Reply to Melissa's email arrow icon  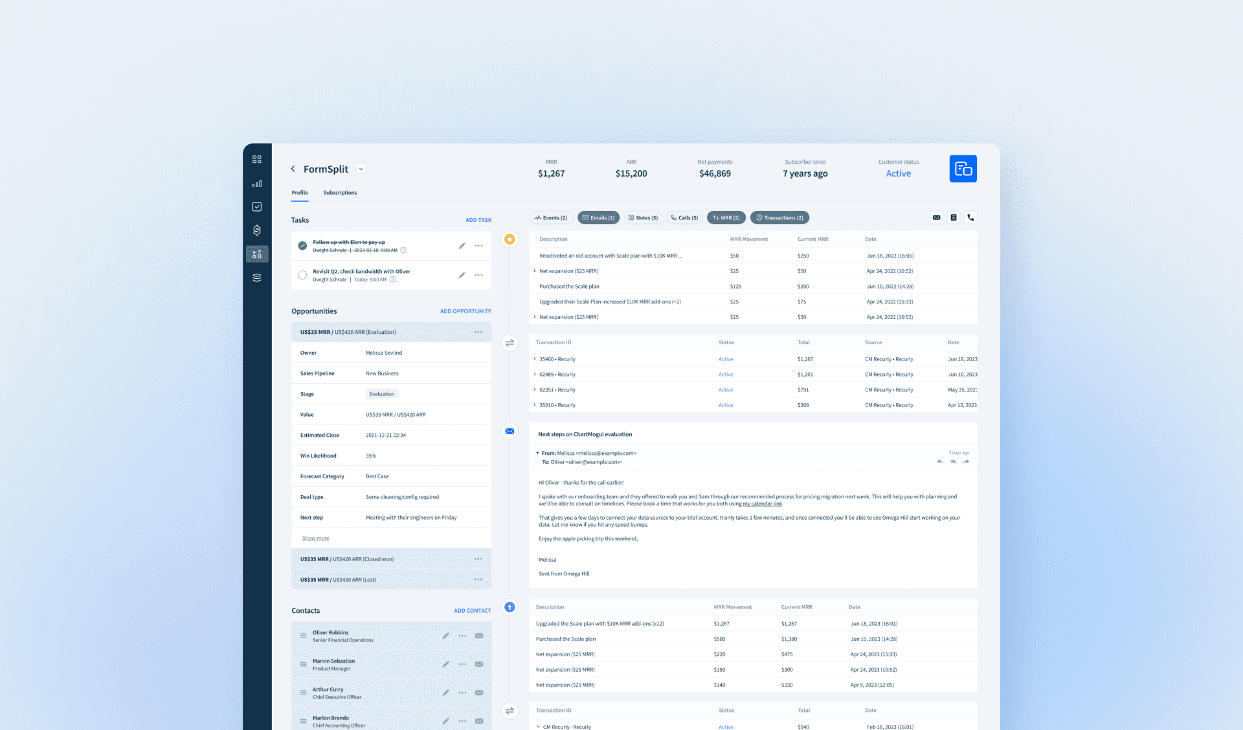pyautogui.click(x=940, y=461)
